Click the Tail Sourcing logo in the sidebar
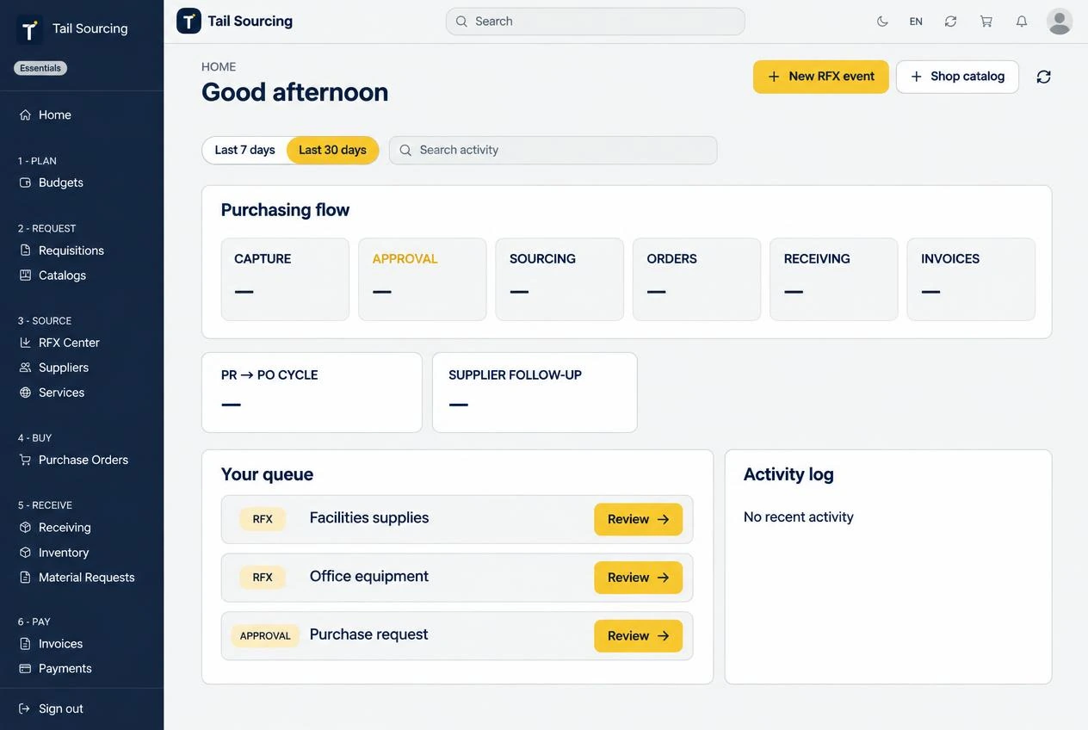Viewport: 1088px width, 730px height. tap(29, 30)
